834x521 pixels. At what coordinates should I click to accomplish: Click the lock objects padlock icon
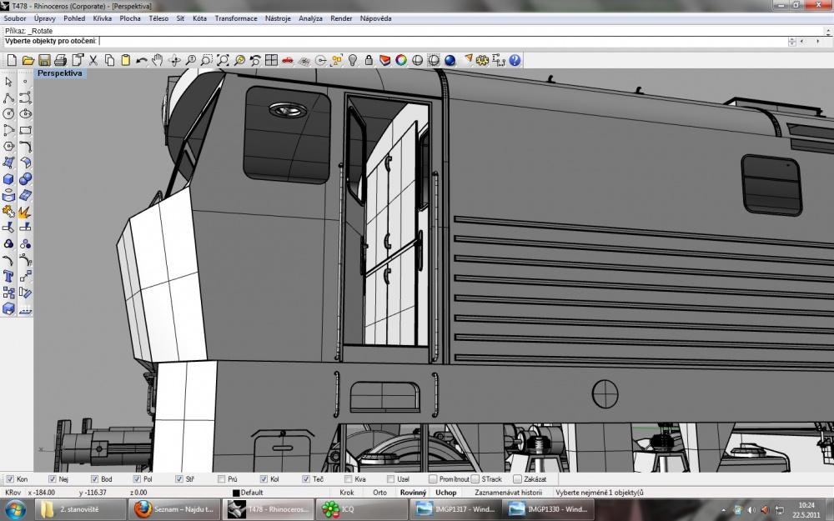(x=369, y=60)
